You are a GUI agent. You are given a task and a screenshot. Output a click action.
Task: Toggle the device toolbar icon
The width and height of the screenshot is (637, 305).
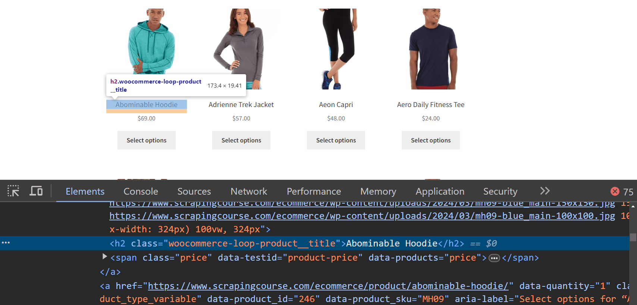(36, 191)
